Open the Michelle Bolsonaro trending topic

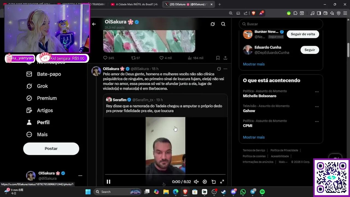tap(259, 96)
